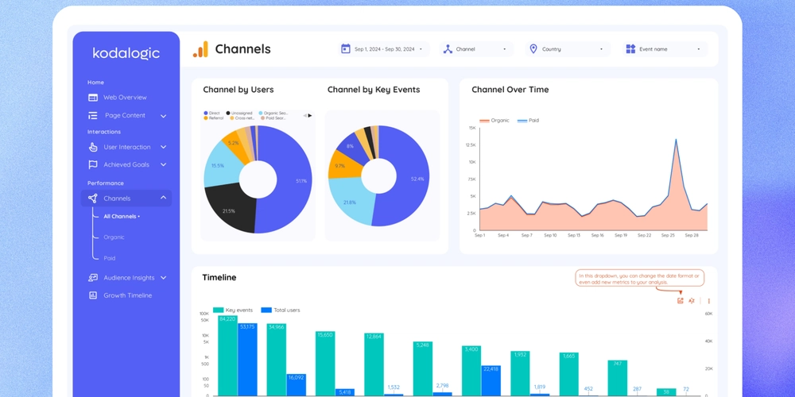Click the 16,092 total users bar
This screenshot has height=397, width=795.
[296, 385]
